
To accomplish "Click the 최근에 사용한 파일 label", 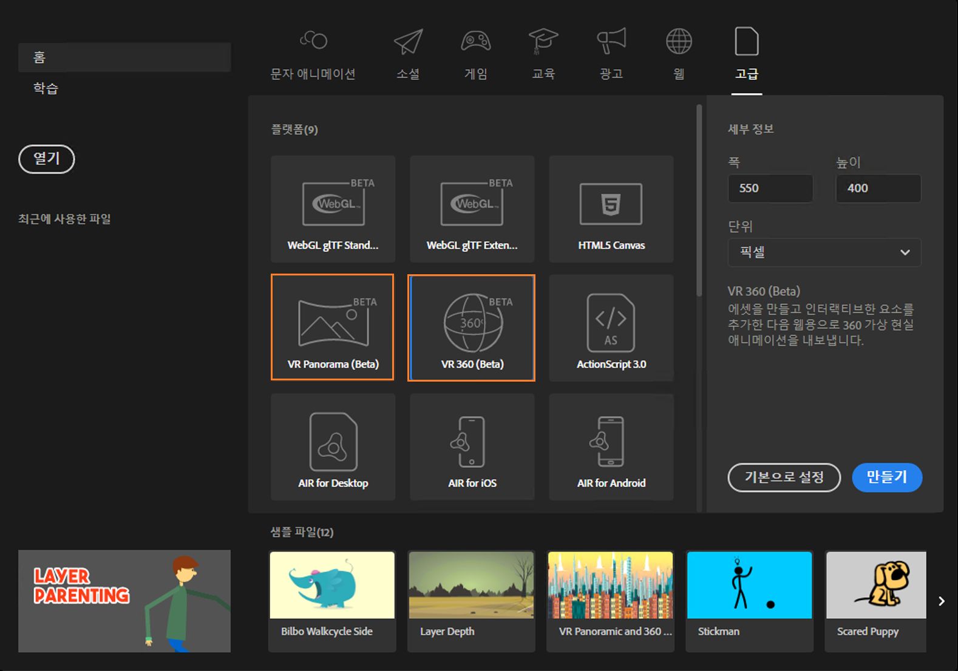I will [x=64, y=219].
